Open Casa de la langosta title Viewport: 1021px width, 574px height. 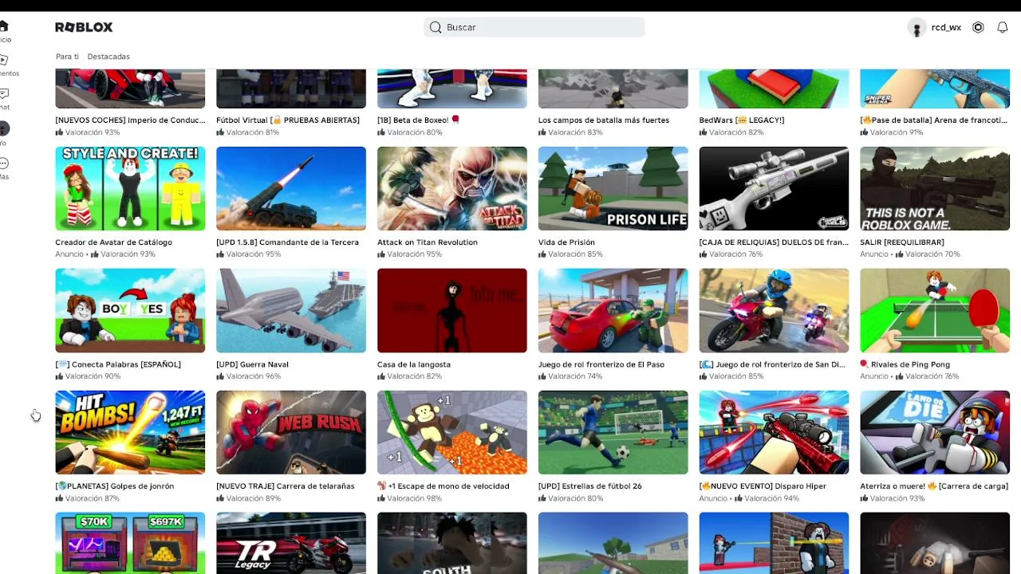click(x=414, y=364)
